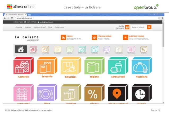Select small Comercio icon in category bar
Viewport: 169px width, 117px height.
pyautogui.click(x=33, y=49)
